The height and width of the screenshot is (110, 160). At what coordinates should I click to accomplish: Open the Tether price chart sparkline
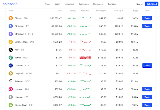[x=85, y=58]
